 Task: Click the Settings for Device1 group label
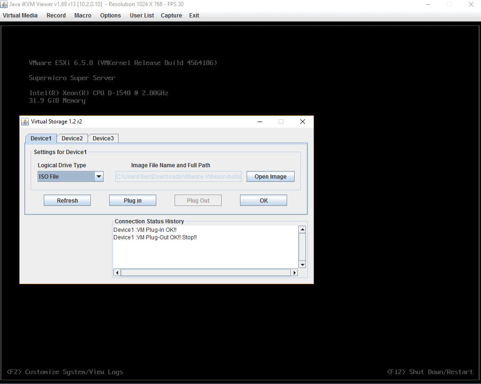60,152
